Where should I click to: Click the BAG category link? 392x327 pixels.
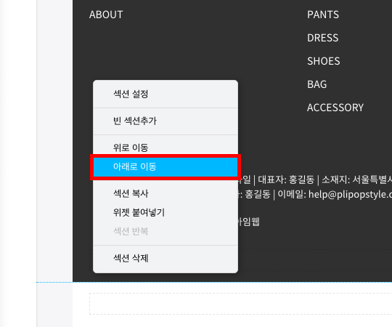[317, 84]
